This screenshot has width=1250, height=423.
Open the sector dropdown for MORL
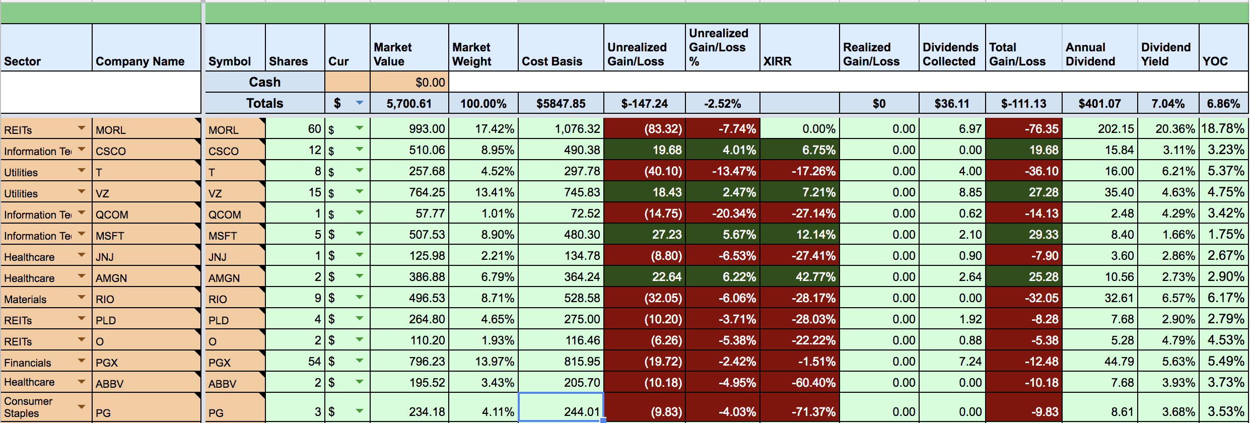click(x=81, y=128)
